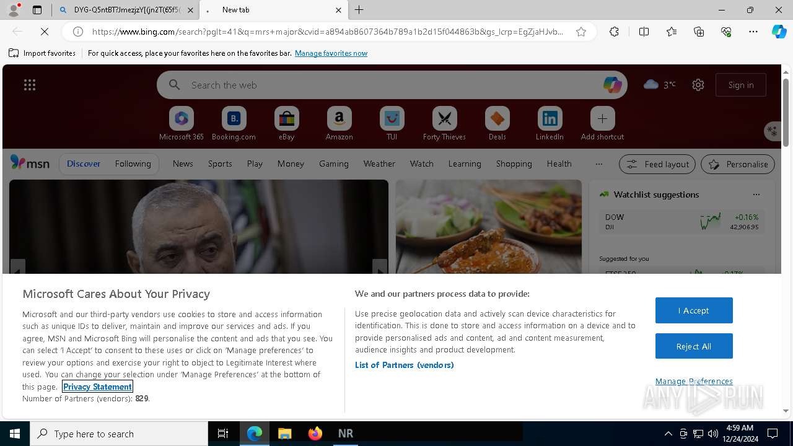This screenshot has width=793, height=446.
Task: Open the Favorites panel
Action: pyautogui.click(x=672, y=32)
